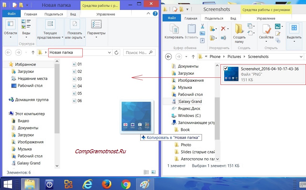Click the Копировать (Copy) ribbon icon
The width and height of the screenshot is (306, 190).
174,31
